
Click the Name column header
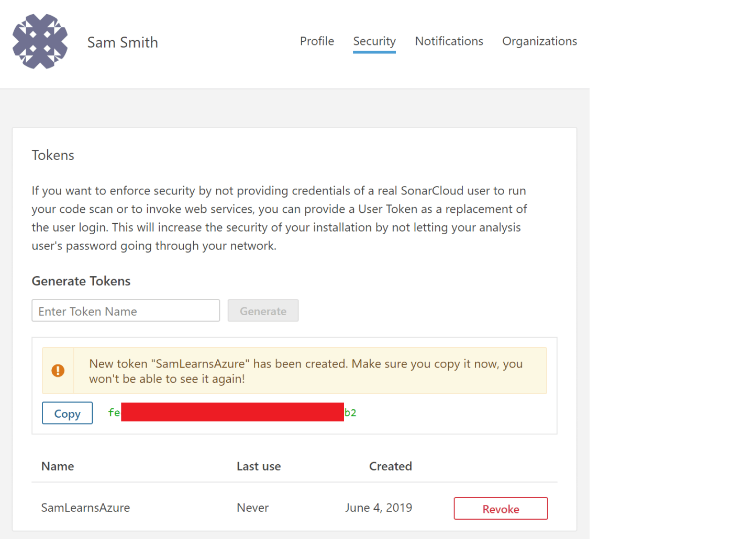(58, 466)
